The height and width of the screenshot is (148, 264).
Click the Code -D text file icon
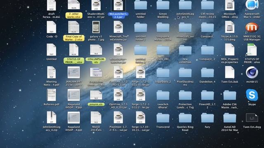point(51,27)
